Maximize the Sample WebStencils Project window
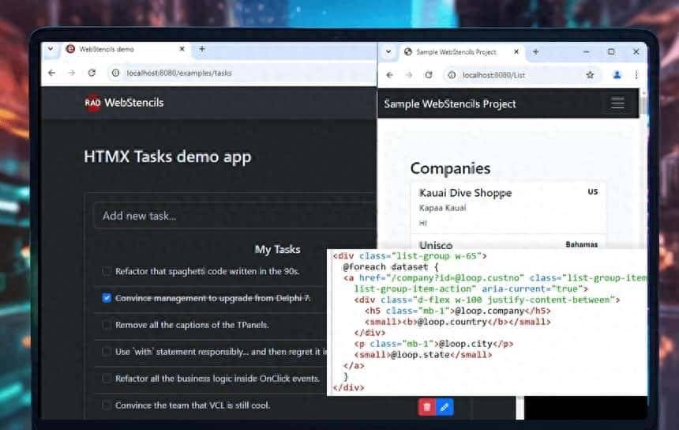Screen dimensions: 679x430 click(611, 51)
